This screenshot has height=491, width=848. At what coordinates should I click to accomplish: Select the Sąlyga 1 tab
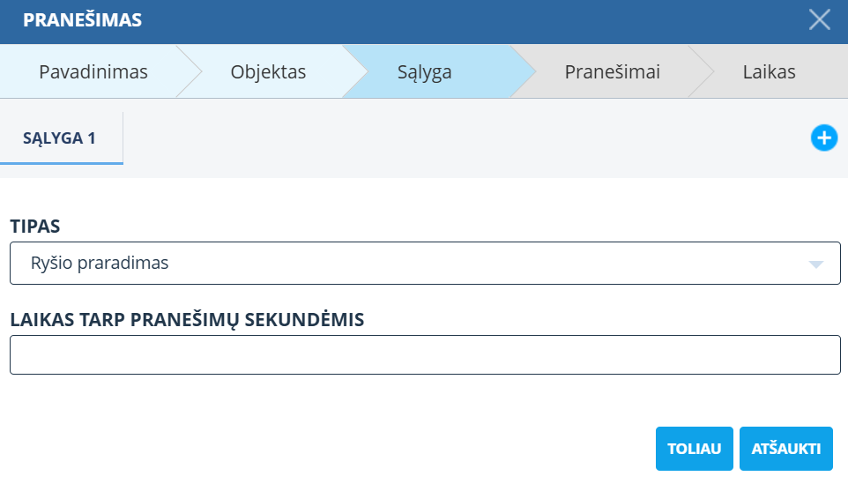(x=61, y=138)
